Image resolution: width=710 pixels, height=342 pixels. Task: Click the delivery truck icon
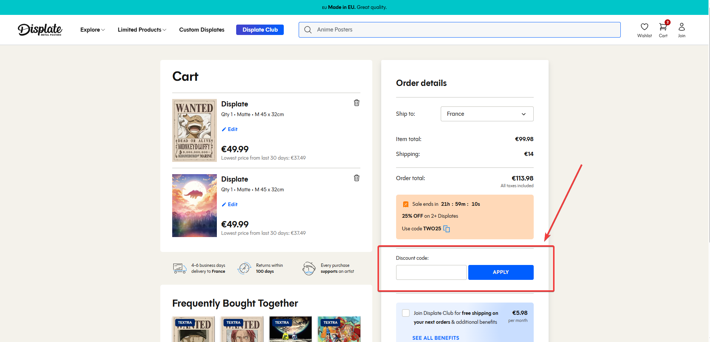[x=180, y=268]
